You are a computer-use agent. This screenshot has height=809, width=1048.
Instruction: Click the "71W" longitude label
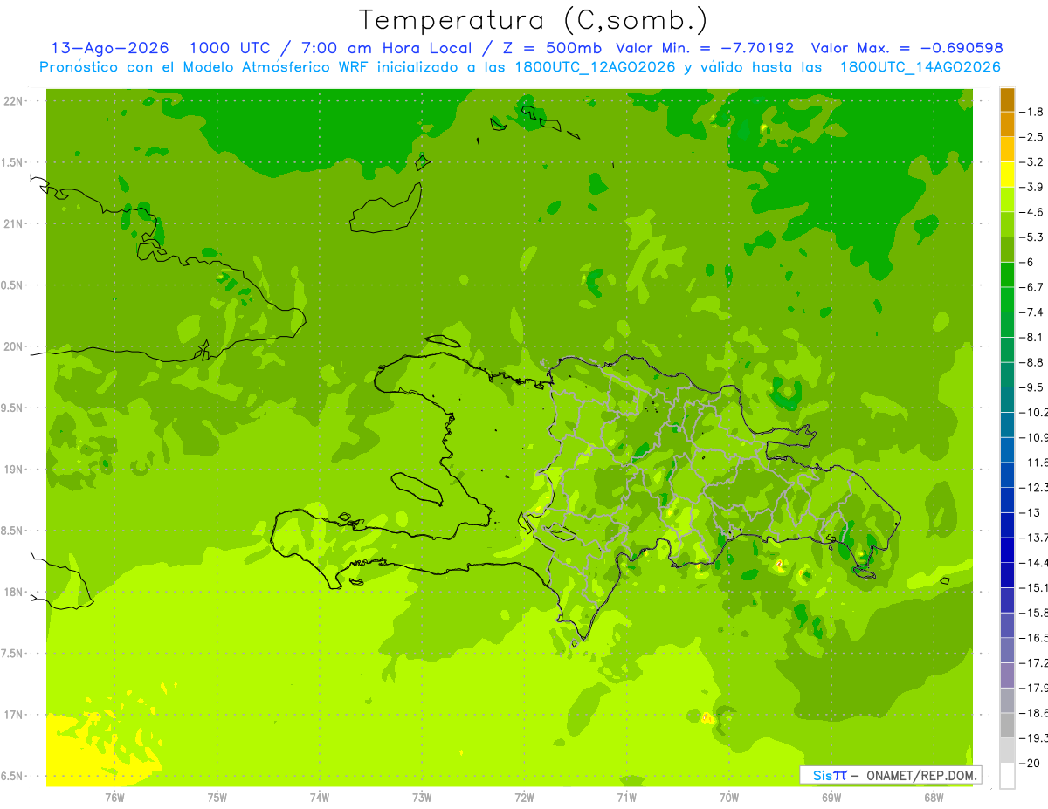click(x=626, y=797)
